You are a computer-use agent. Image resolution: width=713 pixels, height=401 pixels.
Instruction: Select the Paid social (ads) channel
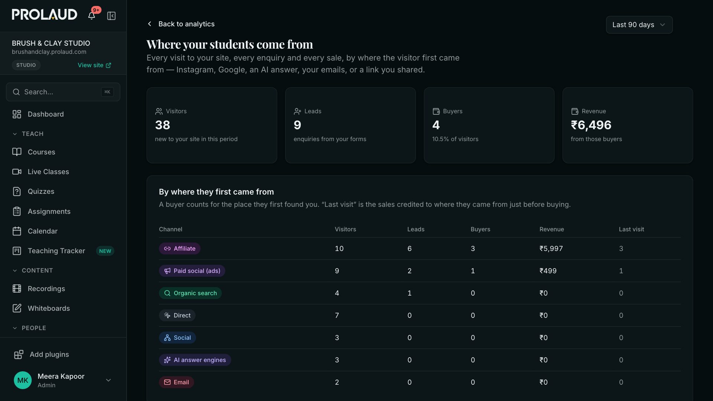pyautogui.click(x=192, y=271)
